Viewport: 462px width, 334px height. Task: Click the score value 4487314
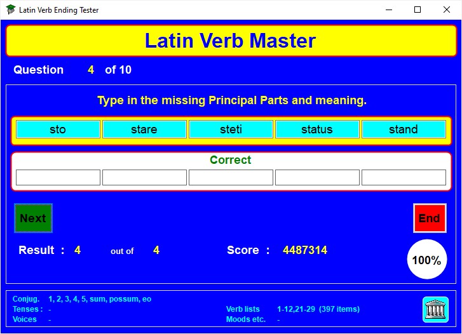[305, 250]
